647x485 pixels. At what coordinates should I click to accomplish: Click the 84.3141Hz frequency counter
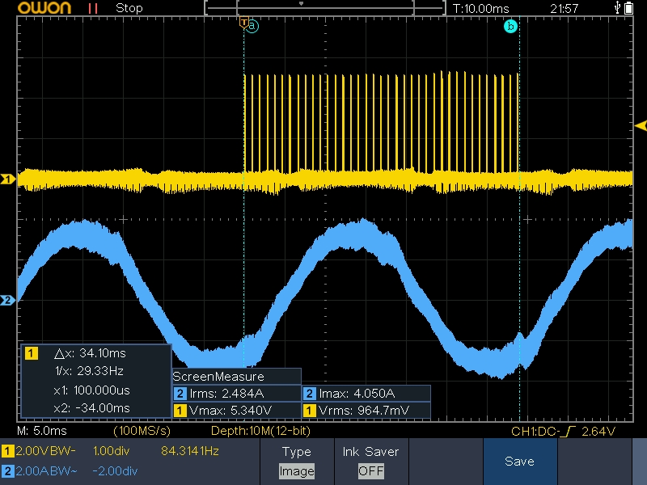190,451
